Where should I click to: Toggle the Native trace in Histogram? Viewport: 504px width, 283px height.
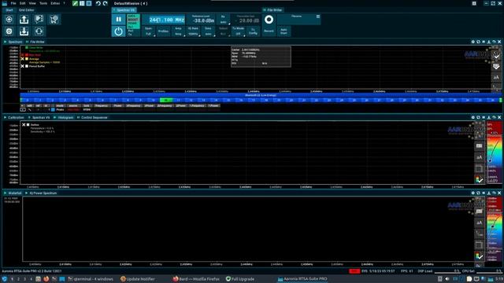(x=24, y=125)
